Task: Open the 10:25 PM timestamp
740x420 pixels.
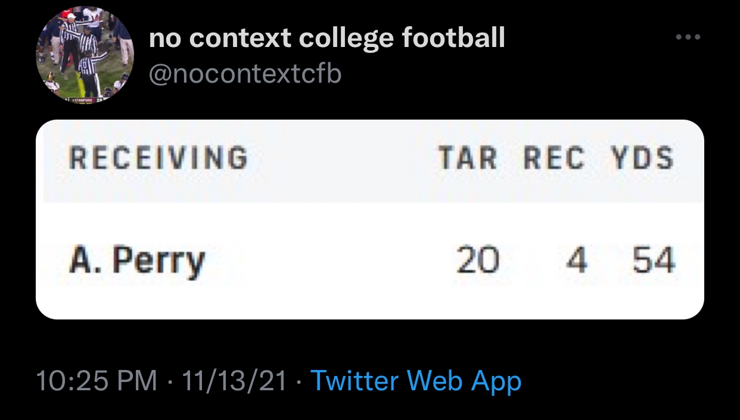Action: (97, 381)
